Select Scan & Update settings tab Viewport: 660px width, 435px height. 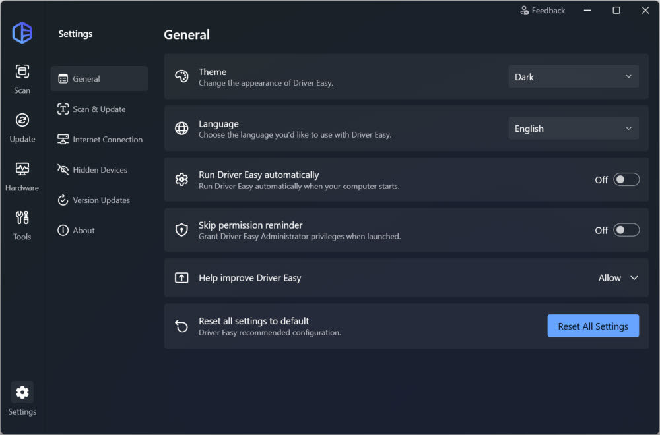click(99, 109)
